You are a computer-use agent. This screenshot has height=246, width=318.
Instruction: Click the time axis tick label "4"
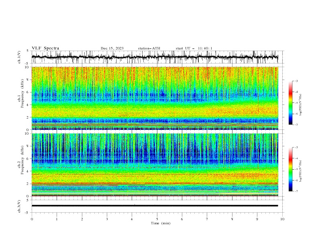point(132,219)
